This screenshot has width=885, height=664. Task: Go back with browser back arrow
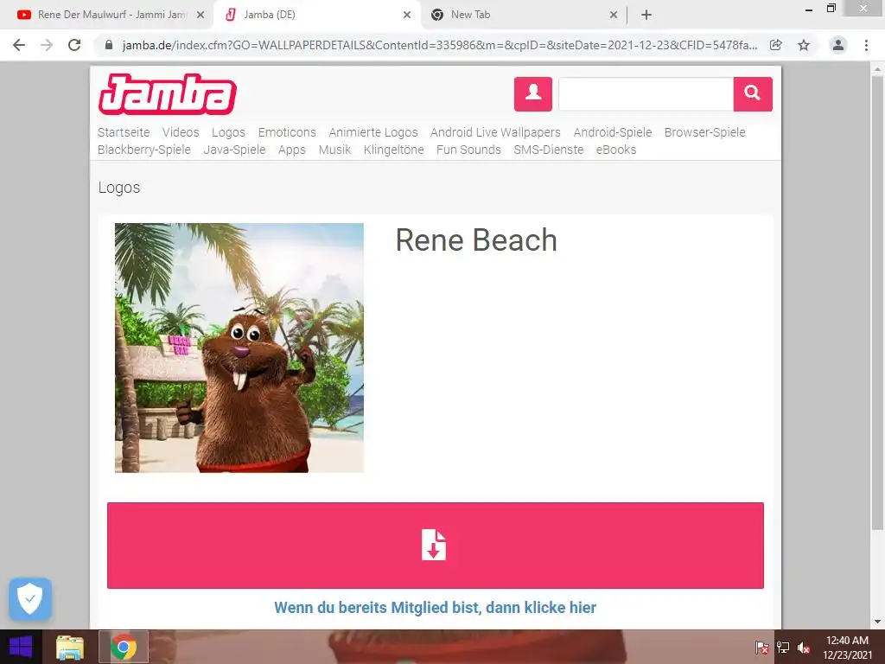click(19, 45)
